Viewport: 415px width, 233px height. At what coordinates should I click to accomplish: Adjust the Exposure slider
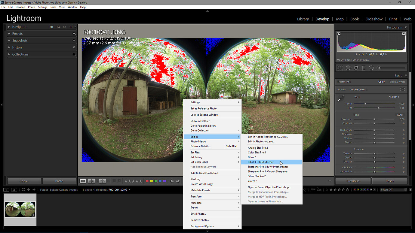(374, 119)
